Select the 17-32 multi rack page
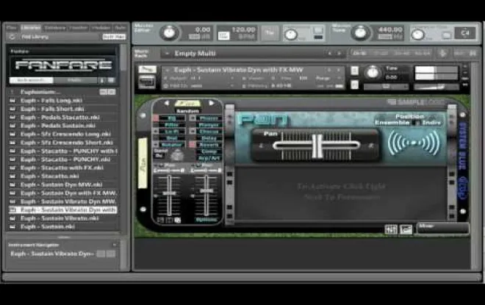This screenshot has width=485, height=305. (x=381, y=54)
